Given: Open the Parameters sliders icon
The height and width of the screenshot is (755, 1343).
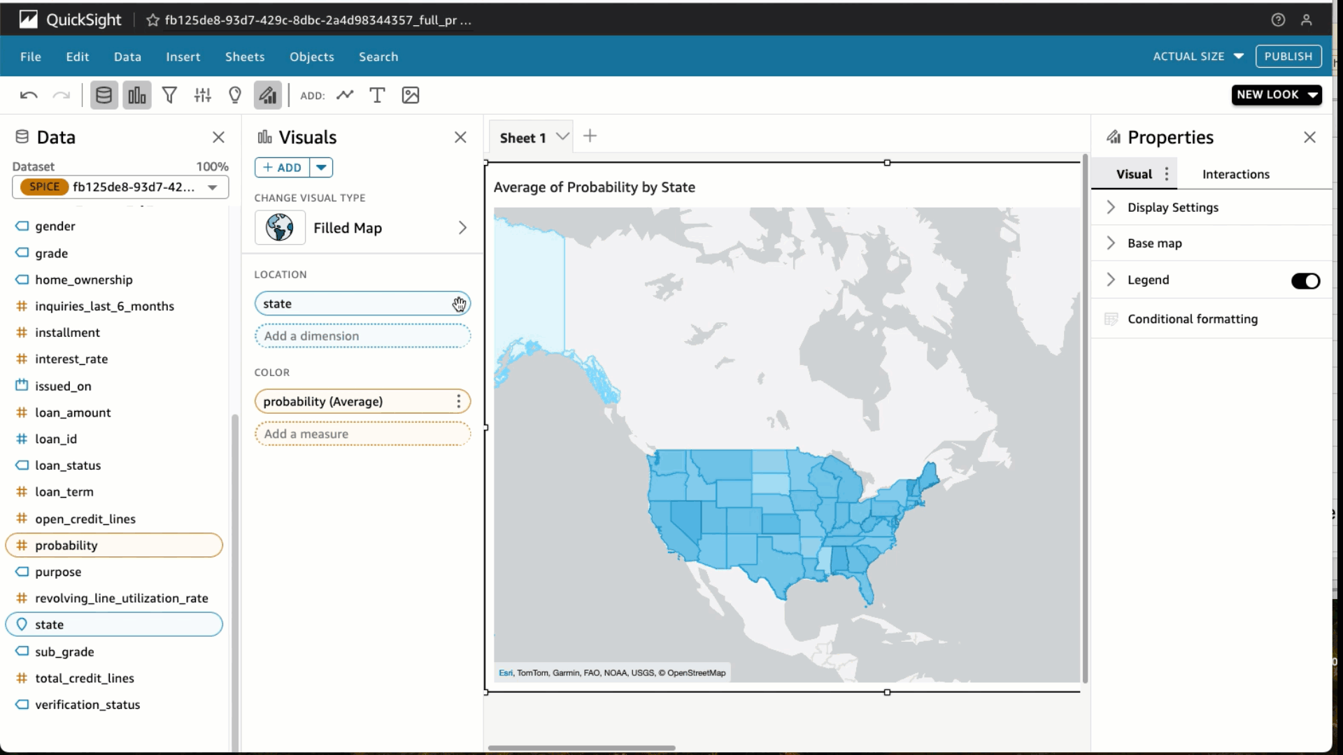Looking at the screenshot, I should (x=202, y=95).
